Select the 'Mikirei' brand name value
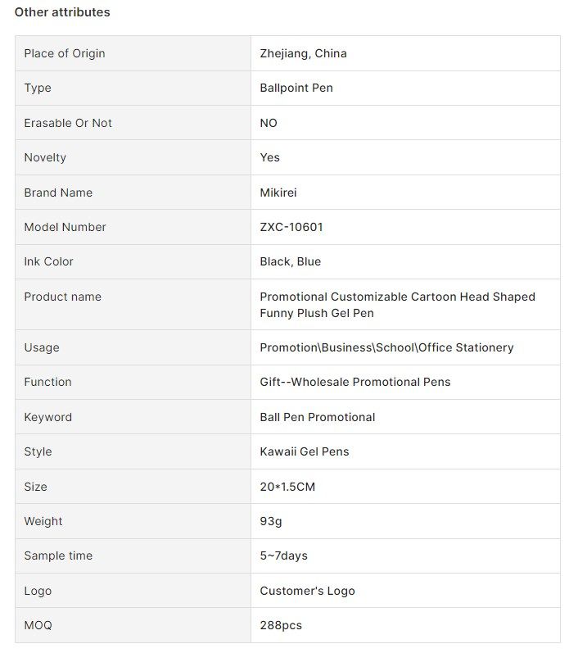 coord(278,193)
